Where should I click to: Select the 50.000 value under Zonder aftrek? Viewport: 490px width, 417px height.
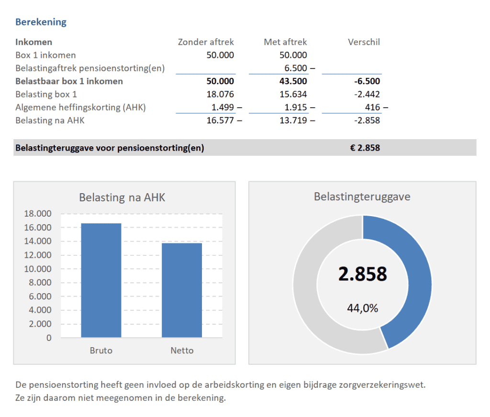tap(221, 55)
